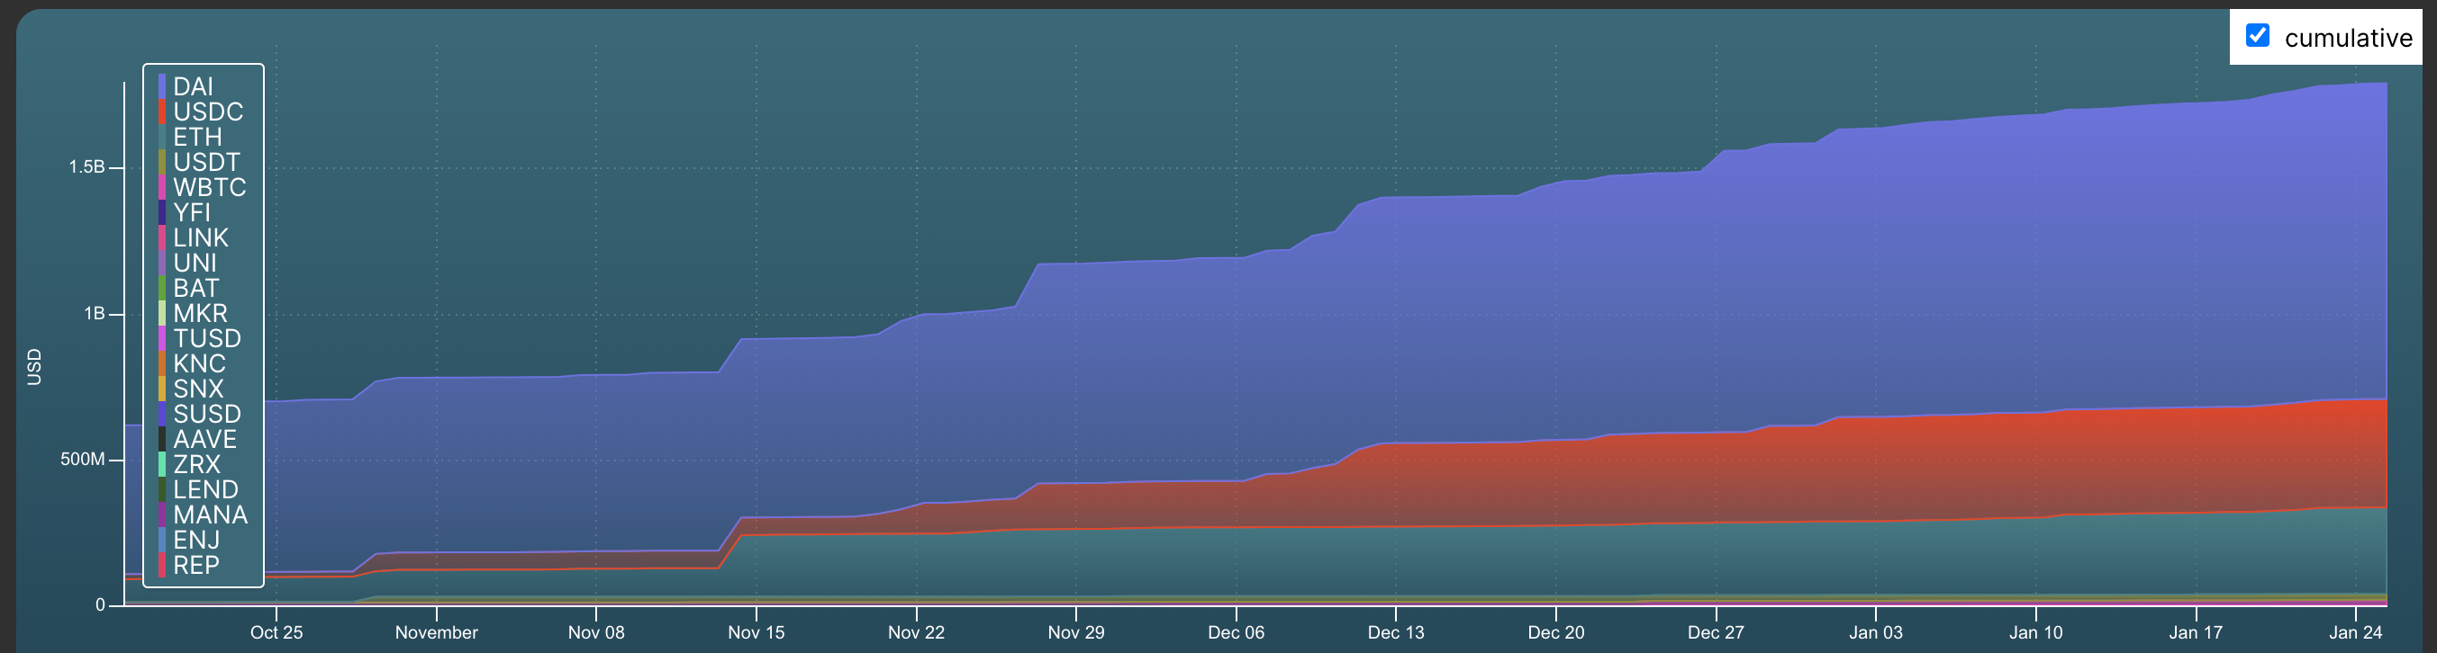Click the ETH legend color swatch
This screenshot has width=2437, height=653.
163,137
